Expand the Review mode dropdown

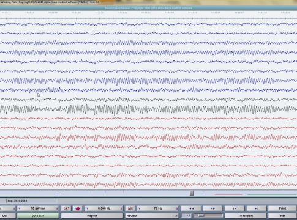pos(152,216)
